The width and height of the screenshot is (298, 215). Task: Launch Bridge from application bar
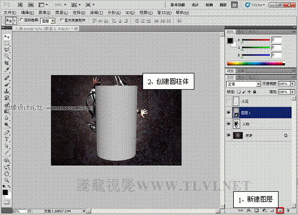click(21, 5)
